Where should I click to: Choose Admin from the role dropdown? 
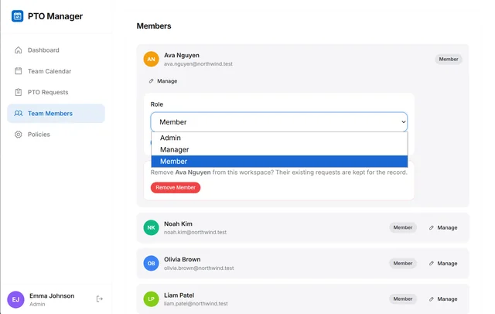pyautogui.click(x=279, y=138)
